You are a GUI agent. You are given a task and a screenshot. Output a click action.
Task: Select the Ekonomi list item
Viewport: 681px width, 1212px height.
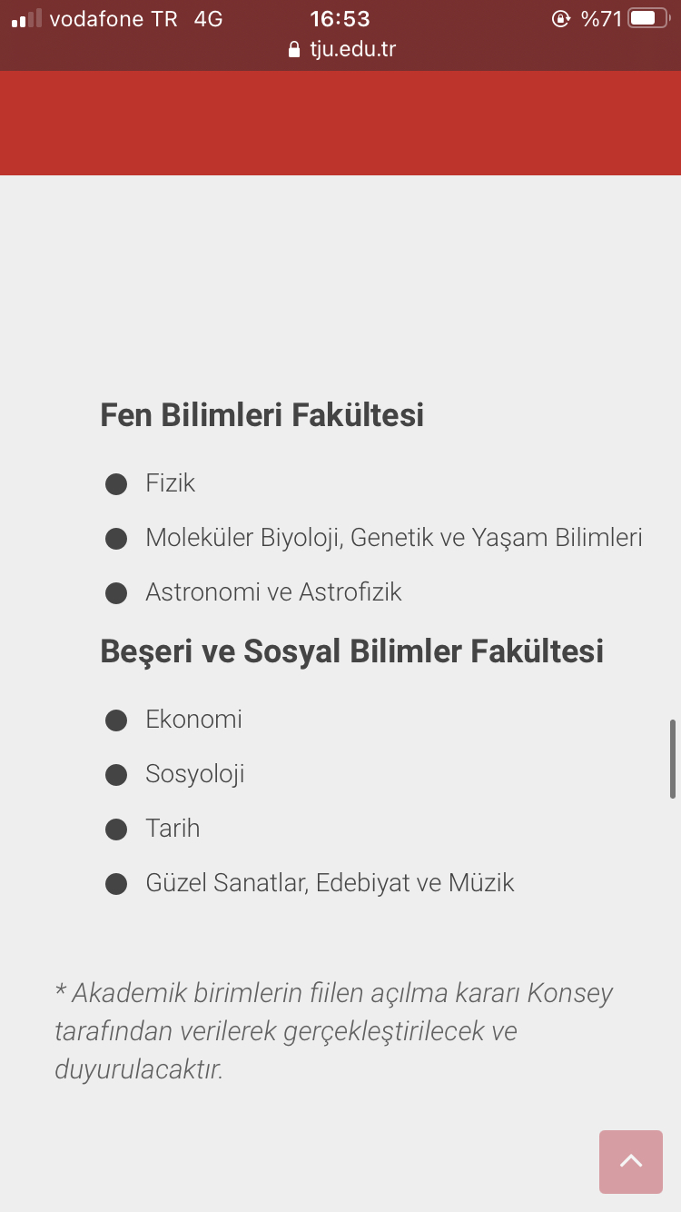pyautogui.click(x=193, y=720)
